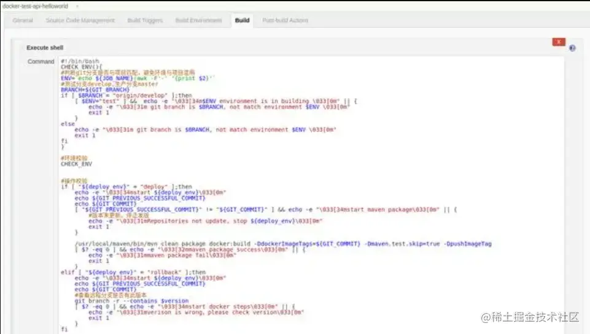The image size is (590, 334).
Task: Open the Post-build Actions tab
Action: [x=285, y=20]
